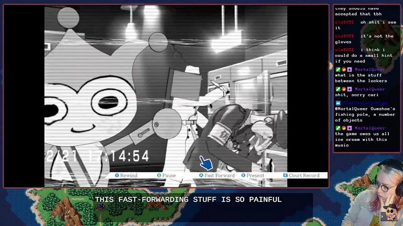Screen dimensions: 403x226
Task: Click MortalQueer's name above 'the game owes us all'
Action: pos(370,128)
